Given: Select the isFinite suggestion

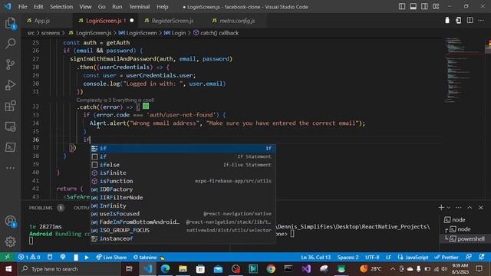Looking at the screenshot, I should [x=183, y=172].
